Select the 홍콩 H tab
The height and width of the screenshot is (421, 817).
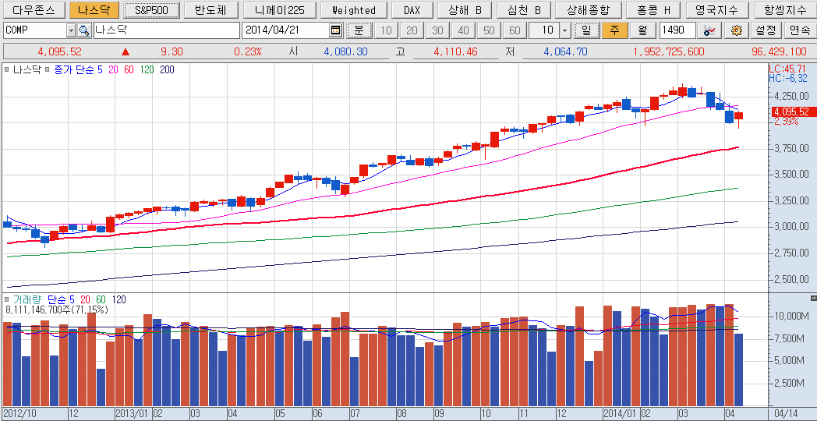point(653,10)
